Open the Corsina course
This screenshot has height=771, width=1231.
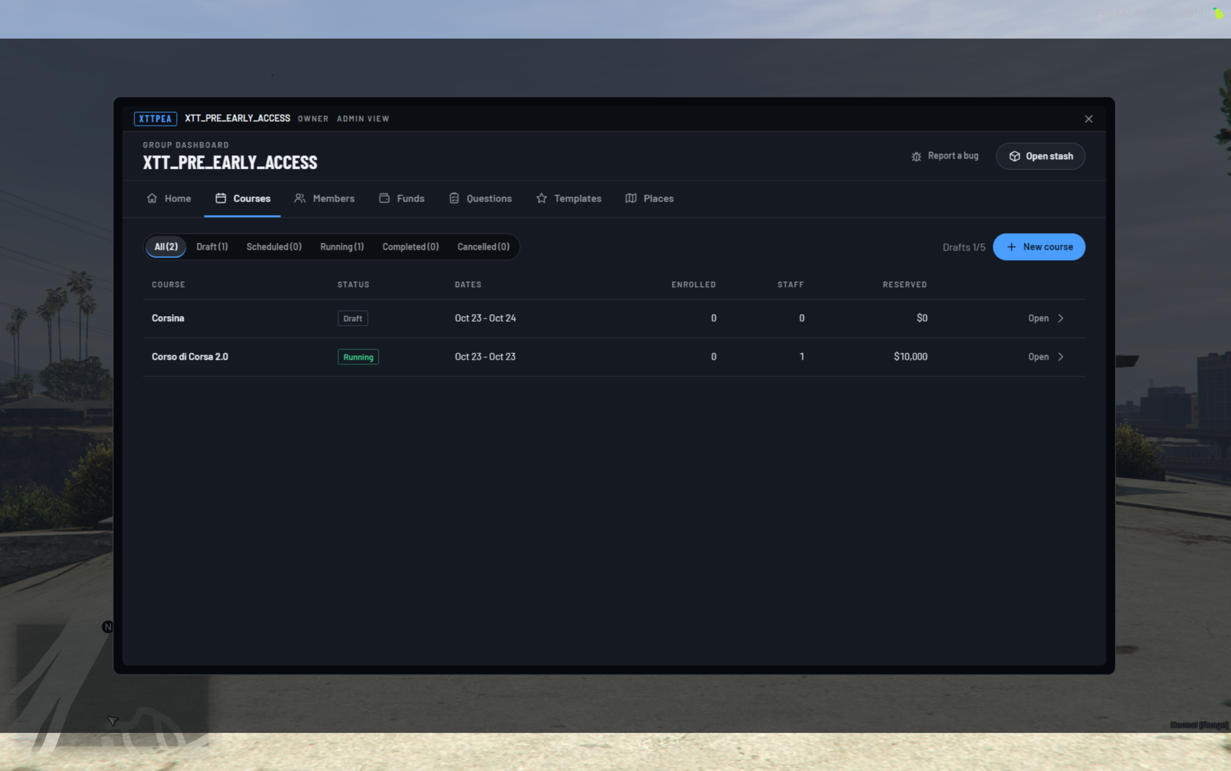pos(1045,318)
